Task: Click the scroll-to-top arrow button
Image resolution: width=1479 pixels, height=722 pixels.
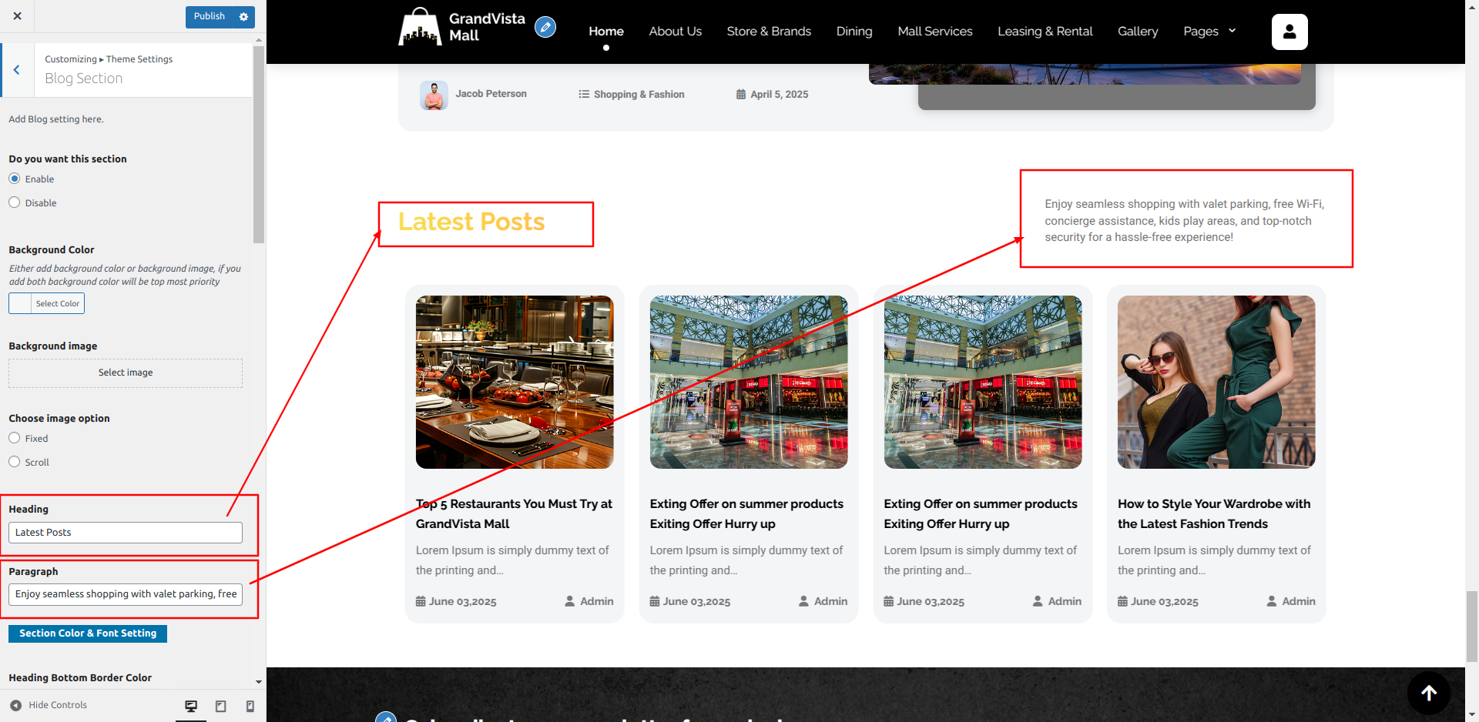Action: point(1428,693)
